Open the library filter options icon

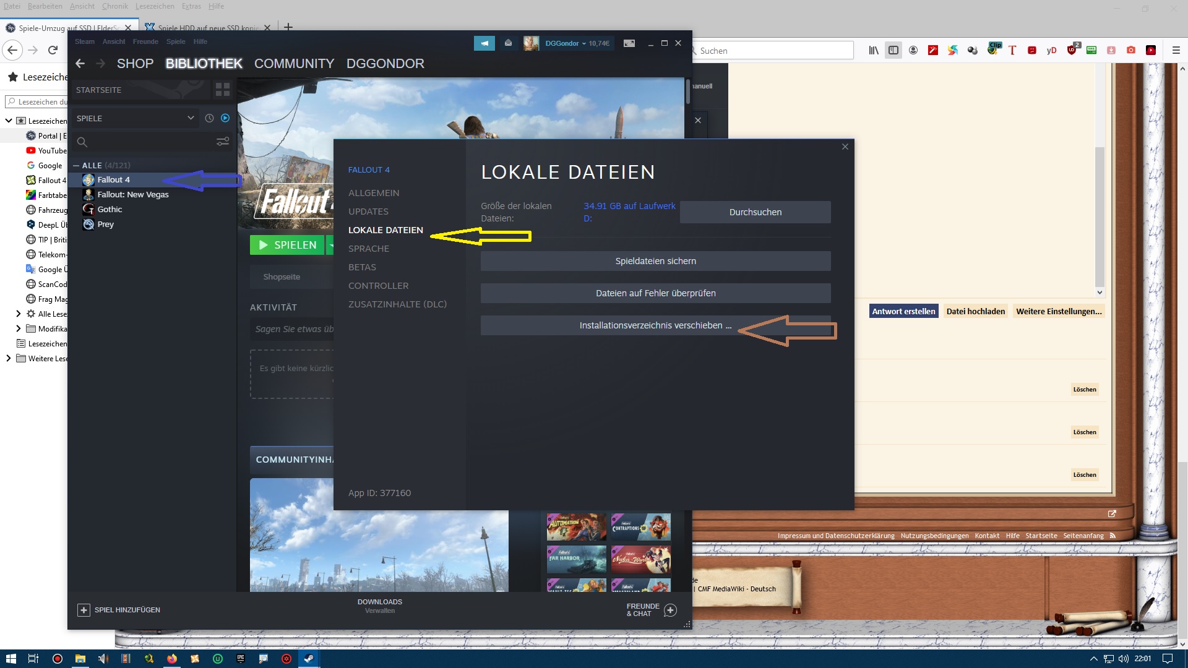click(x=223, y=142)
